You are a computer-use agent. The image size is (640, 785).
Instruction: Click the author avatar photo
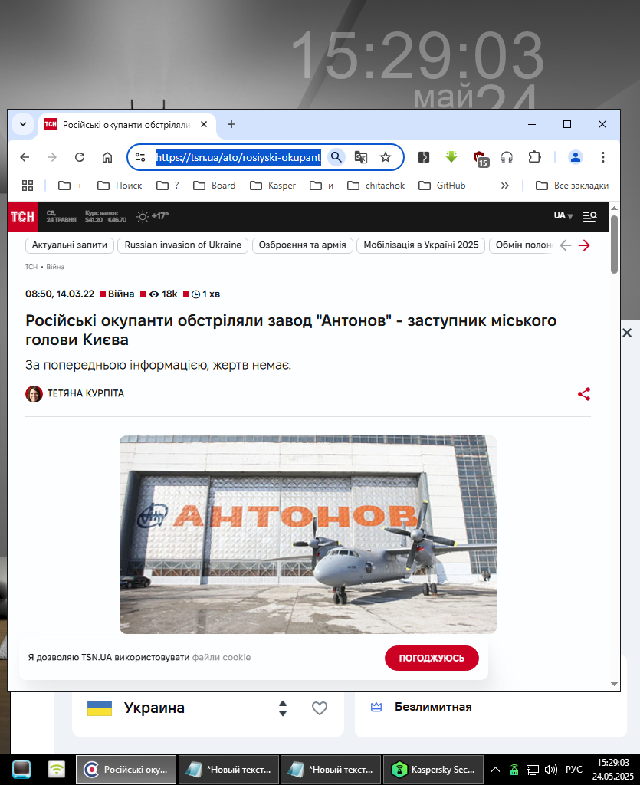click(34, 394)
